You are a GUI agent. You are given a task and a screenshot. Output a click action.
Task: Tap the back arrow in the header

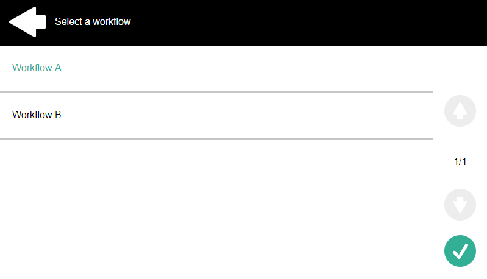pyautogui.click(x=27, y=22)
